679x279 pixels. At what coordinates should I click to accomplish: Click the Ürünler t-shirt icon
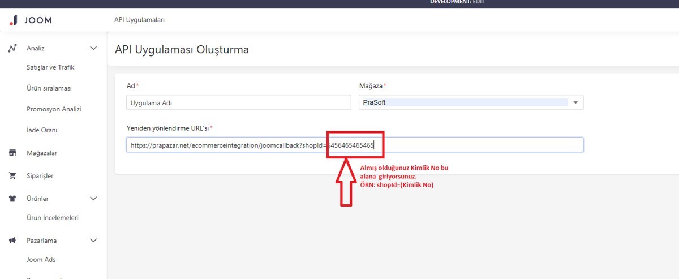12,199
